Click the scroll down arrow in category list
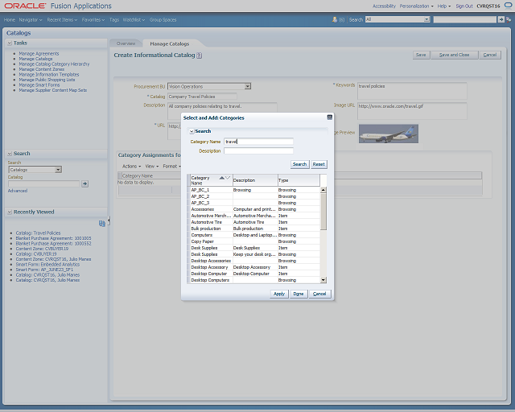This screenshot has width=515, height=412. [323, 280]
